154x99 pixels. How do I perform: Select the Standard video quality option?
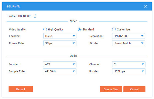point(80,29)
